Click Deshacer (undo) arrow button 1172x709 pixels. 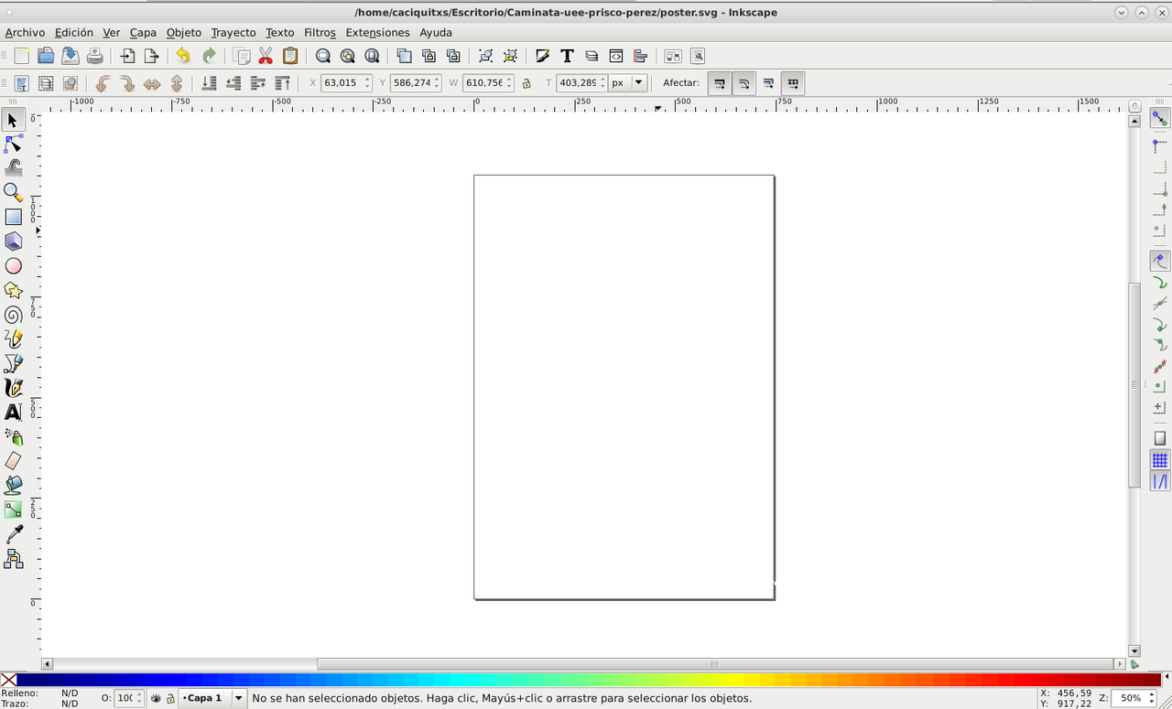point(182,56)
